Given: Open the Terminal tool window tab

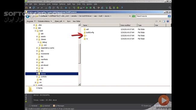Looking at the screenshot, I should tap(33, 106).
